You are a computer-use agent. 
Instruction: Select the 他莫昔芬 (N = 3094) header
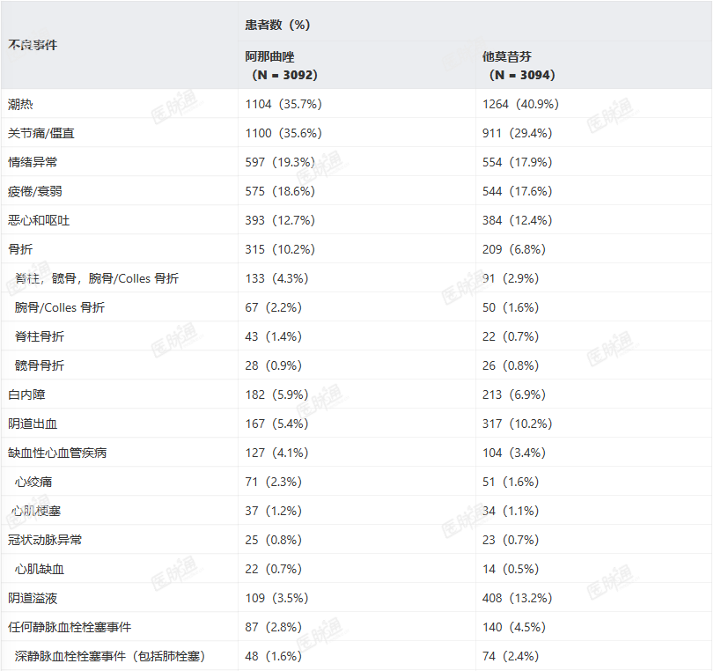point(519,65)
